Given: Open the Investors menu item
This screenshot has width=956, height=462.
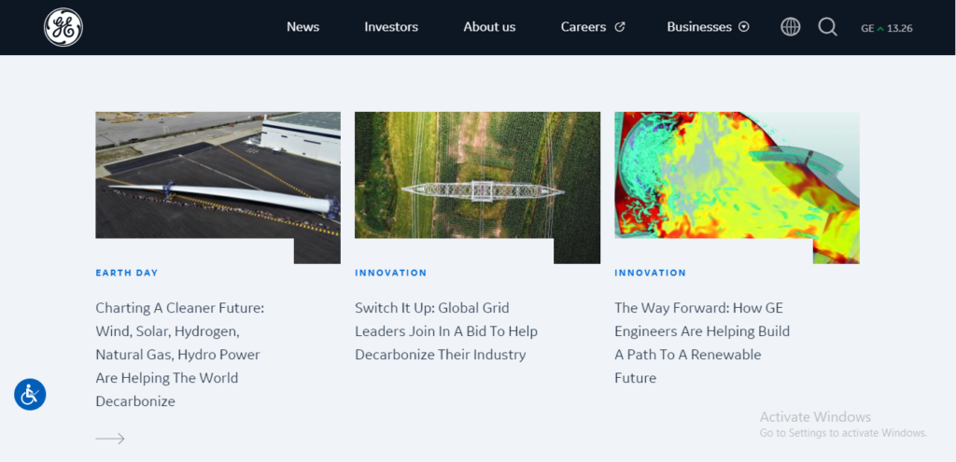Looking at the screenshot, I should pyautogui.click(x=391, y=27).
